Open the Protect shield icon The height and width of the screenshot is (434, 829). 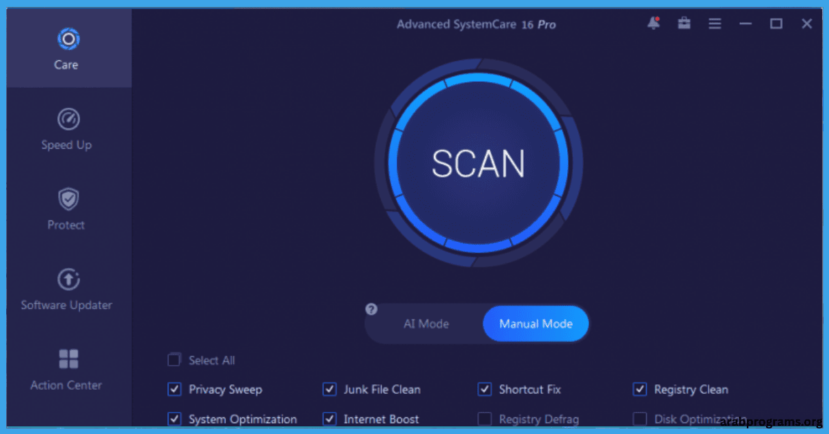pos(68,200)
